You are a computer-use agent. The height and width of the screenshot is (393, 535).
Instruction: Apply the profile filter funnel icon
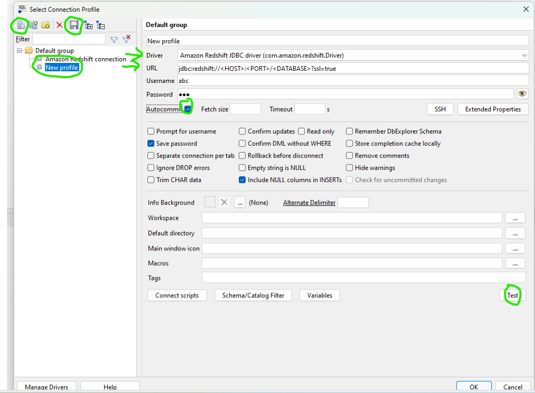[x=114, y=39]
